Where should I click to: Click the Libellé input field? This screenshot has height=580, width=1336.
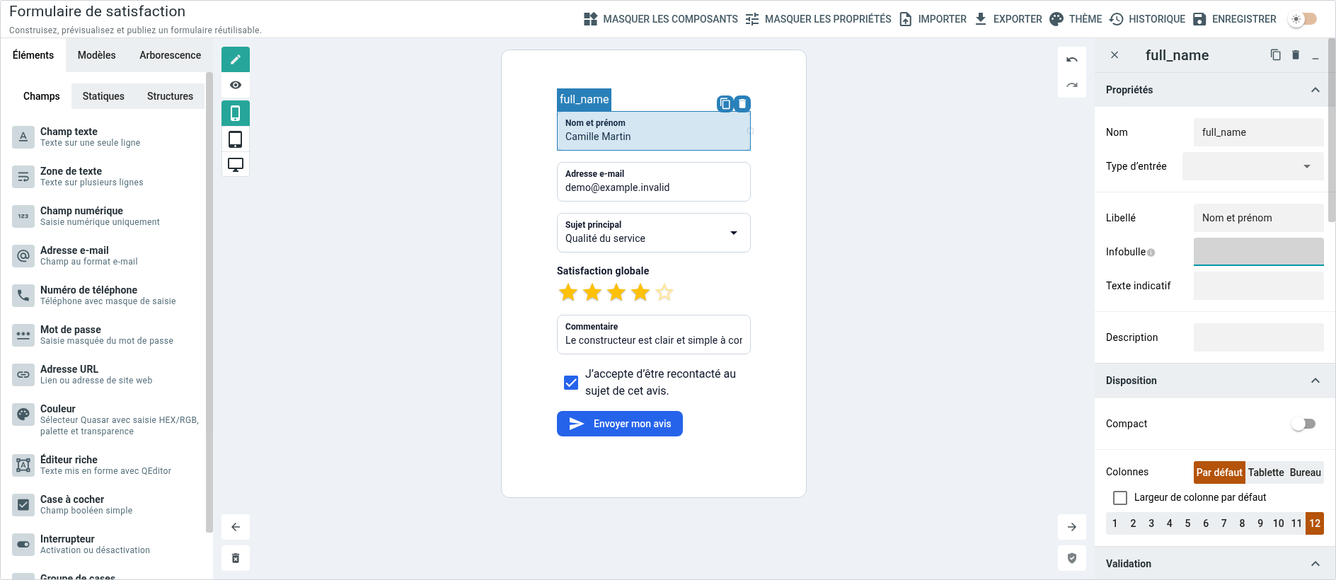pyautogui.click(x=1259, y=218)
